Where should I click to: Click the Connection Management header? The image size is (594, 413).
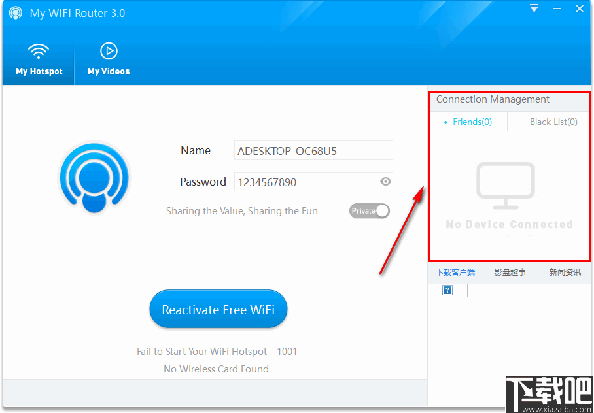pos(493,99)
